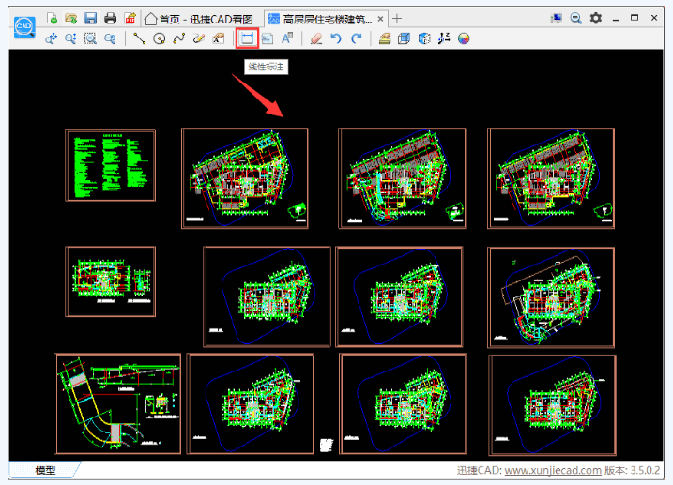Open a drawing with the folder icon

(70, 18)
